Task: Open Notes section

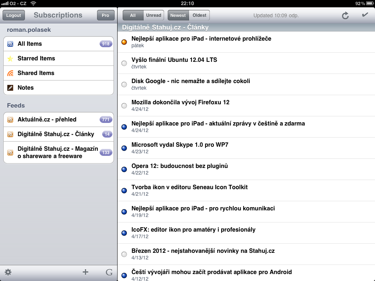Action: (x=59, y=88)
